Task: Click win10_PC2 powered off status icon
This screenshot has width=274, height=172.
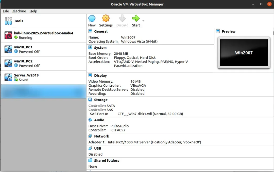Action: tap(16, 65)
